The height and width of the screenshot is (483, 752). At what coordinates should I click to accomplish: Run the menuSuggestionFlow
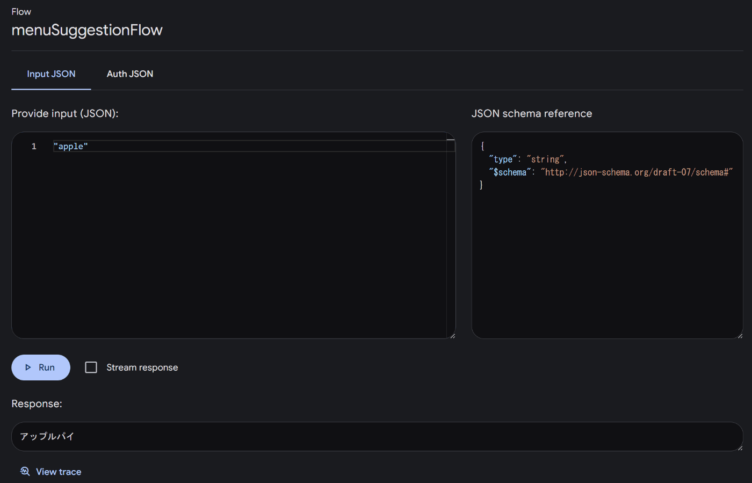[x=41, y=367]
